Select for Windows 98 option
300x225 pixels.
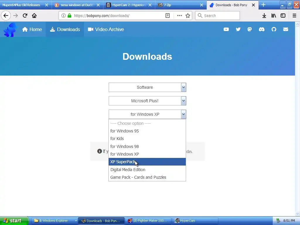coord(147,146)
